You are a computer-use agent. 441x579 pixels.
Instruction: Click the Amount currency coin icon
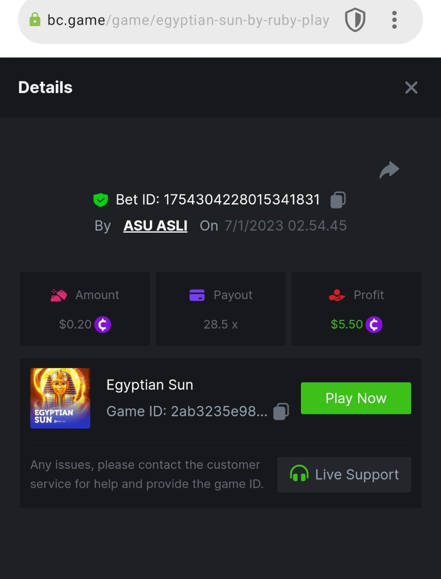tap(102, 324)
